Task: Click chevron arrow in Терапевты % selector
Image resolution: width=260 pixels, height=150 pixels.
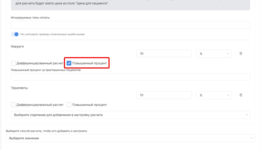Action: point(228,95)
